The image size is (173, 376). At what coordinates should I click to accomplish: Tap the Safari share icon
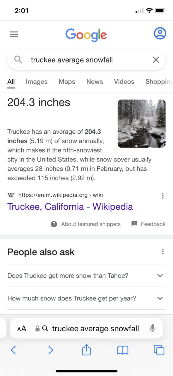pyautogui.click(x=86, y=350)
